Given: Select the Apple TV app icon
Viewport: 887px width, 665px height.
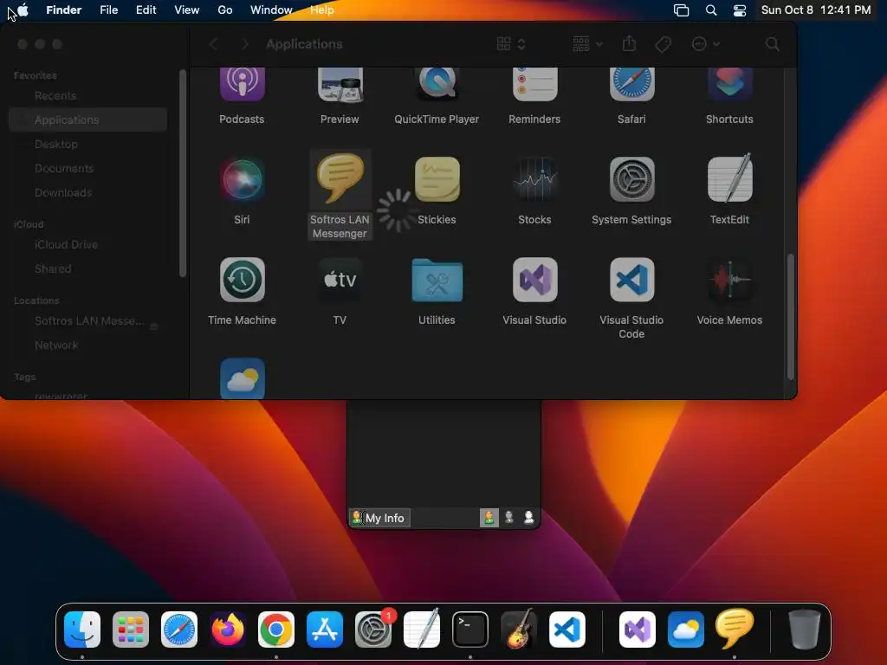Looking at the screenshot, I should coord(340,280).
